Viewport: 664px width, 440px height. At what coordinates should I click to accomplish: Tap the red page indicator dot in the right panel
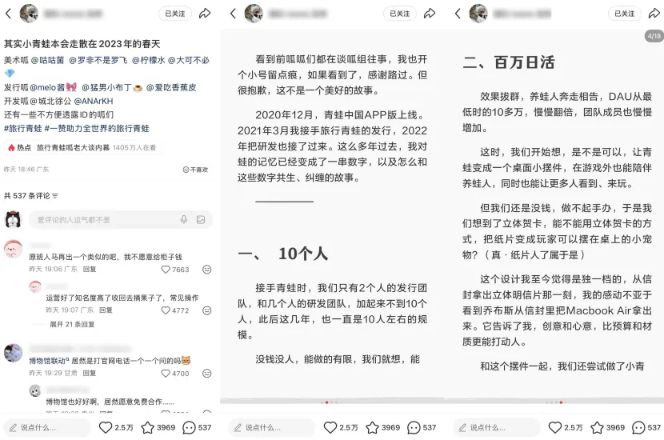(561, 402)
